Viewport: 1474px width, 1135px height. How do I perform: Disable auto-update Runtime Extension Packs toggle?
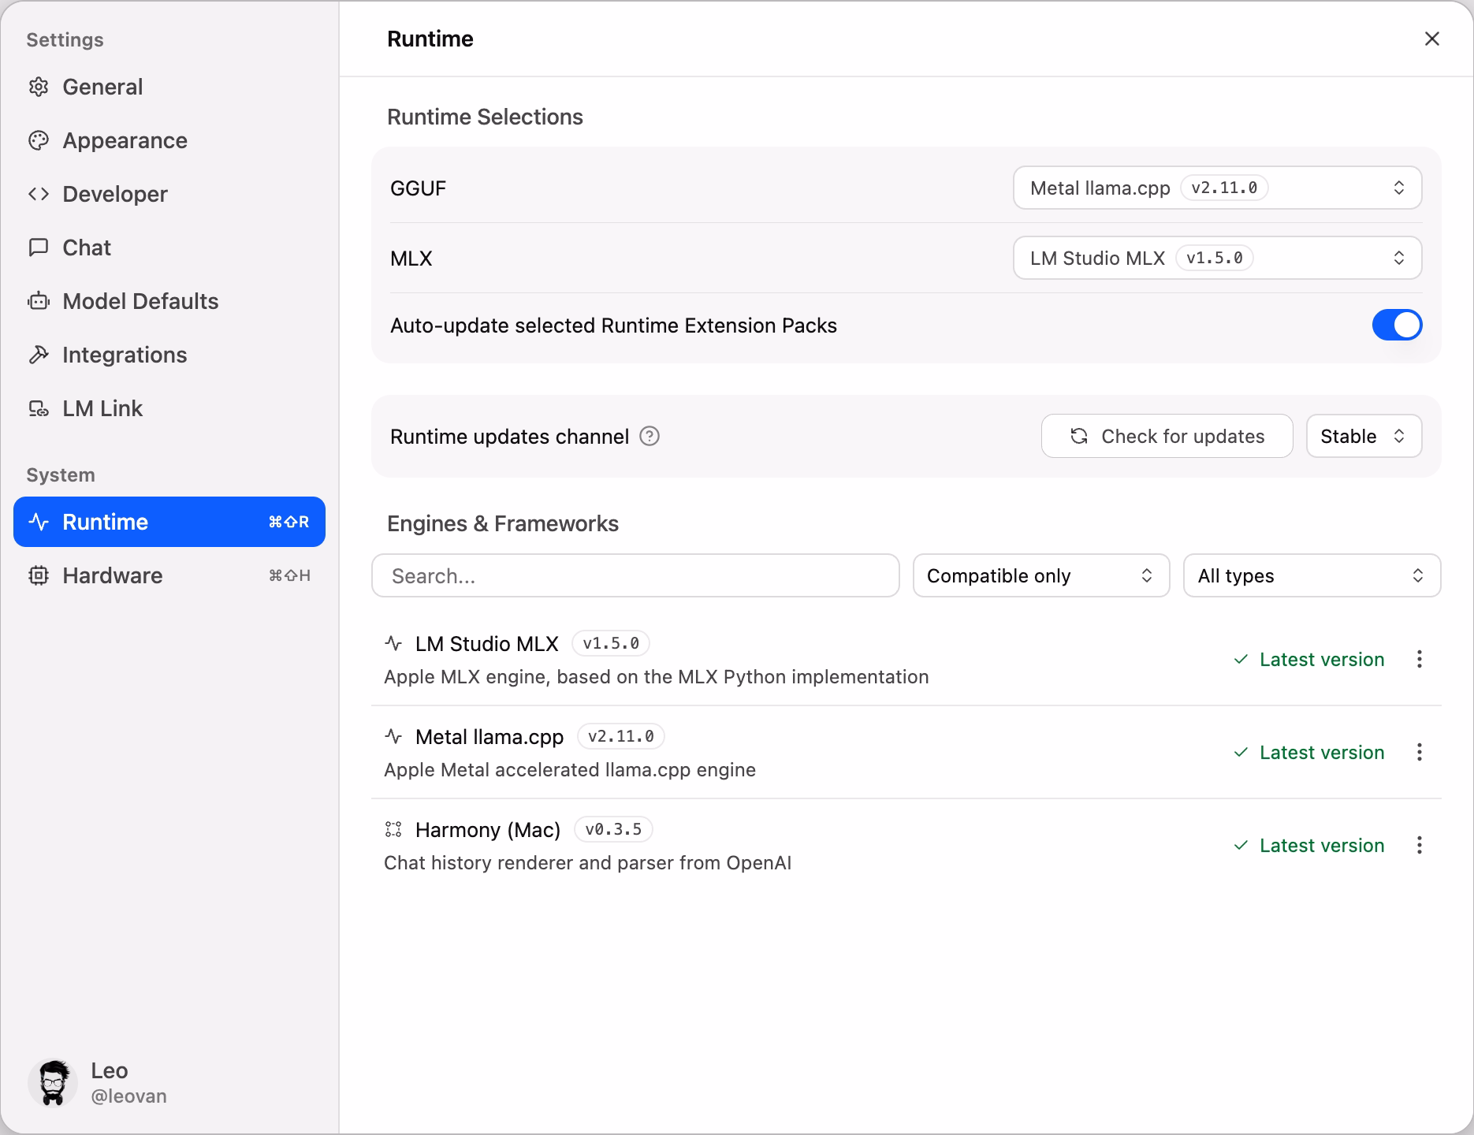click(1397, 325)
